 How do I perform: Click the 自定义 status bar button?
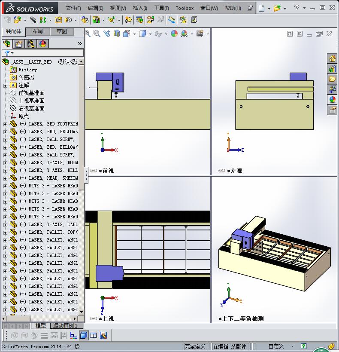[x=276, y=346]
